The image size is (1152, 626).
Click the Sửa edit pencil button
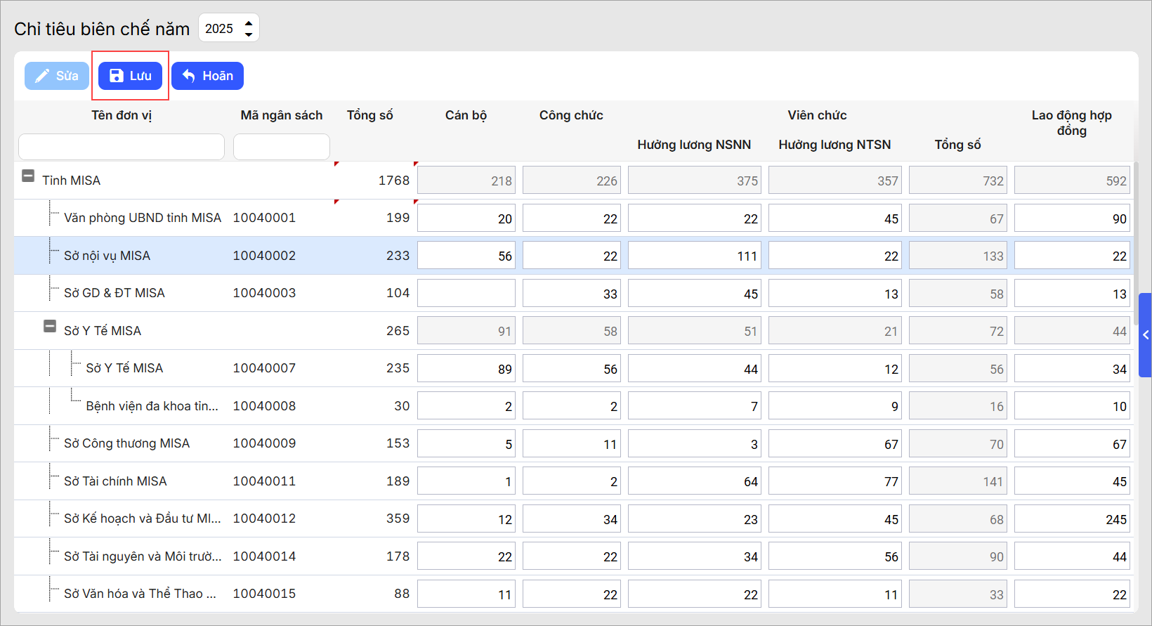[57, 76]
